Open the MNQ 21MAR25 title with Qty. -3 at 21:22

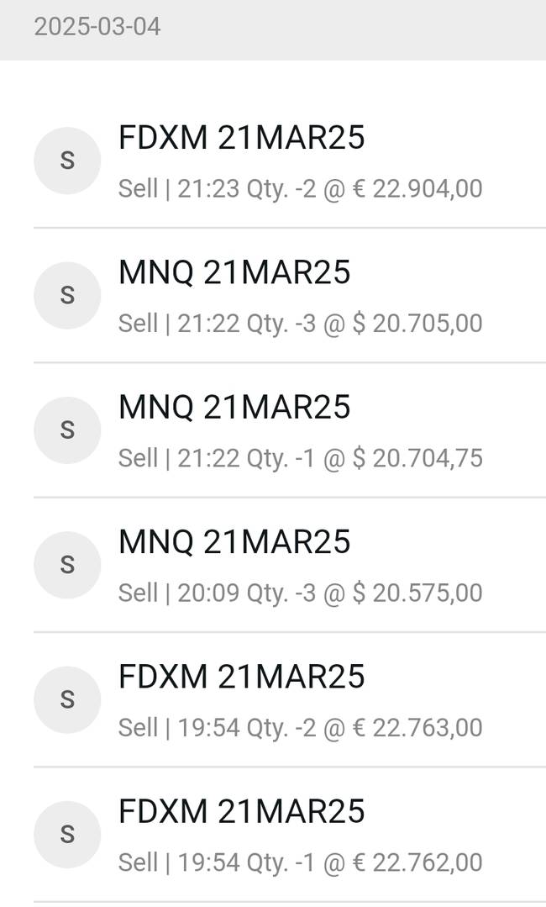[x=234, y=272]
